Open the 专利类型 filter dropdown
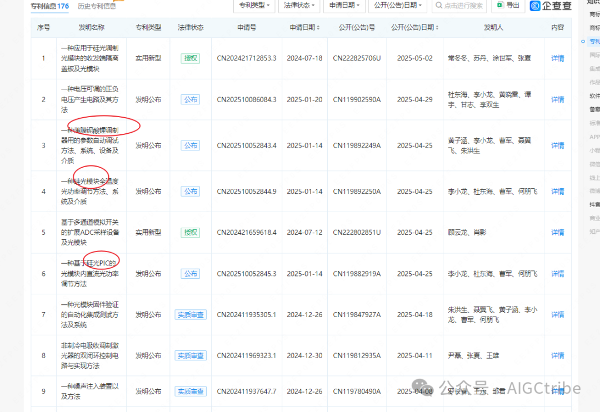 254,6
